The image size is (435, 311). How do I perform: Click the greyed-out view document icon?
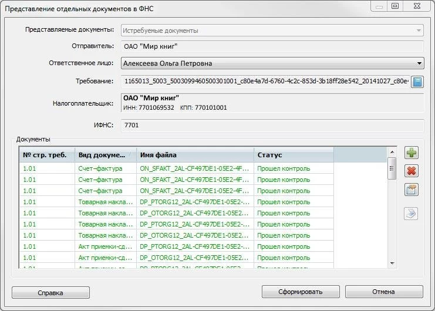point(412,214)
